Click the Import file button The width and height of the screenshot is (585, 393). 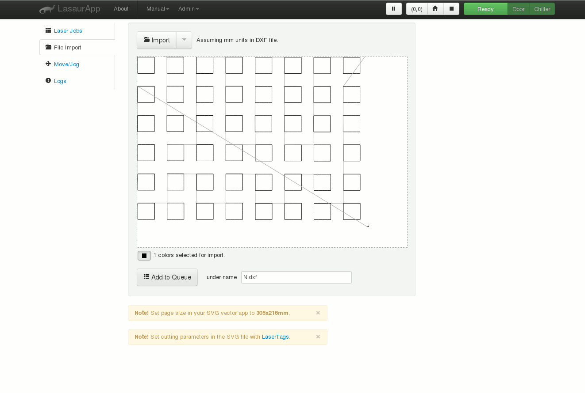[x=157, y=40]
